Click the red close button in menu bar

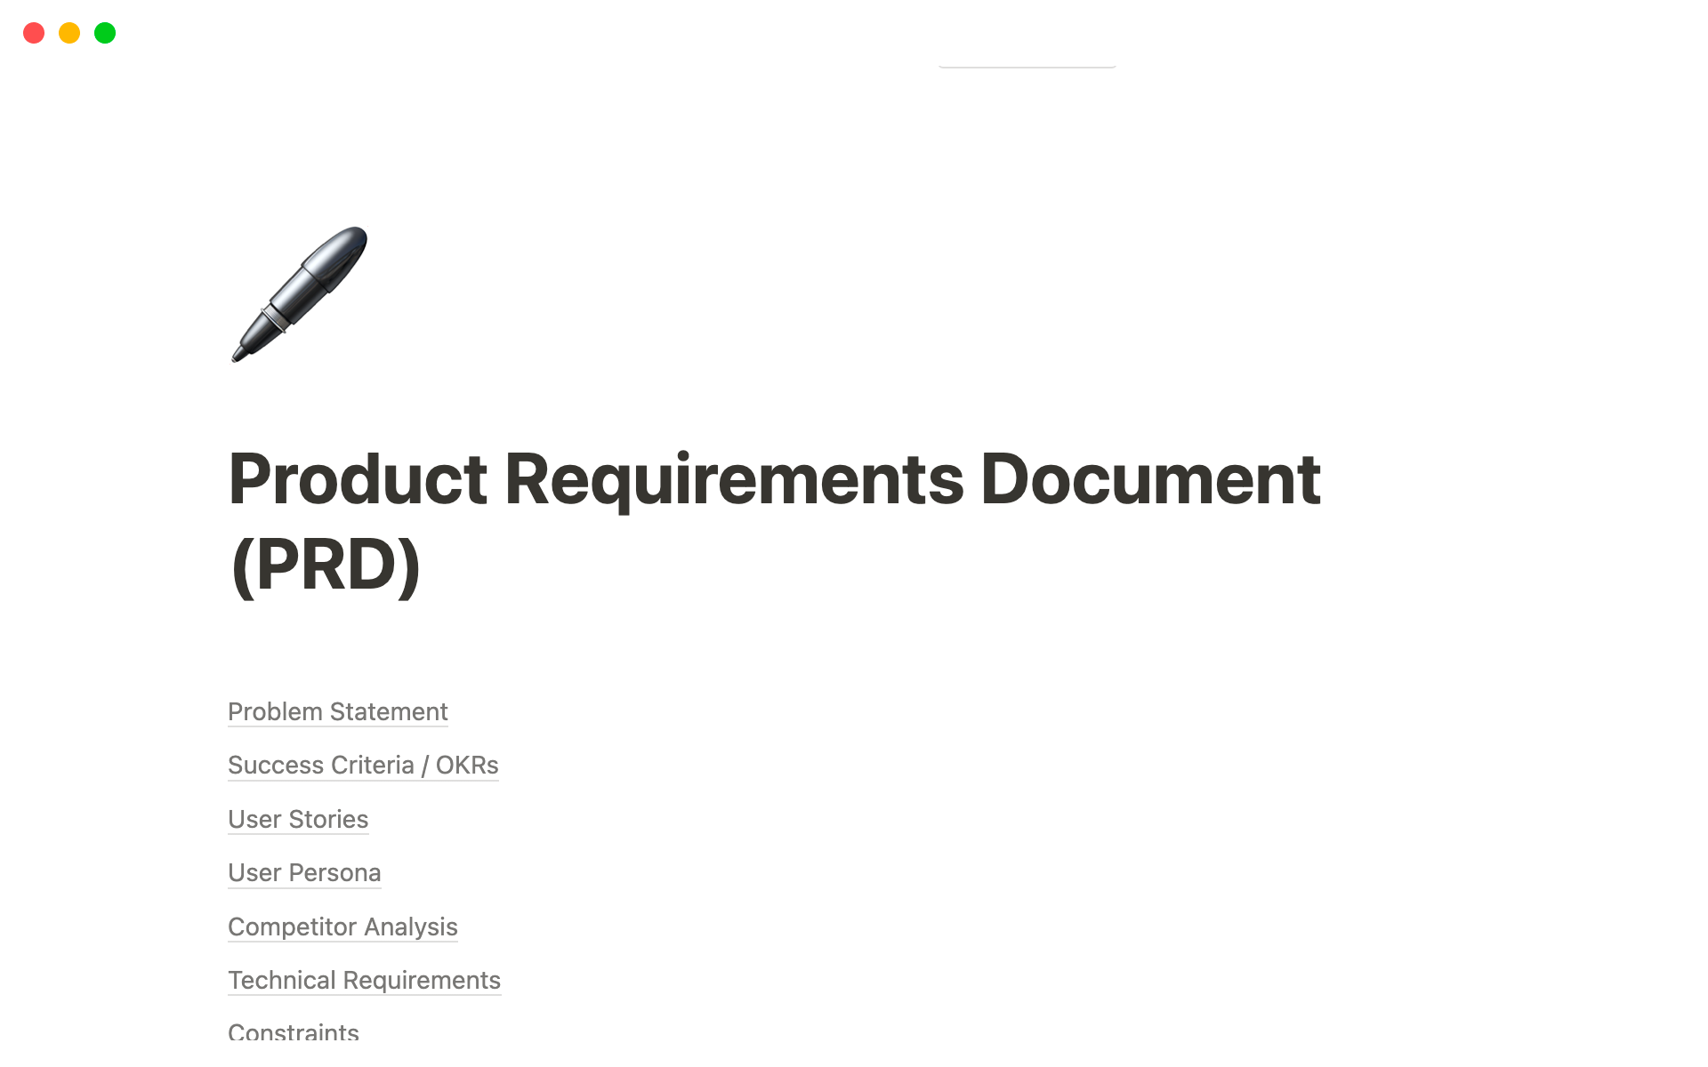31,33
